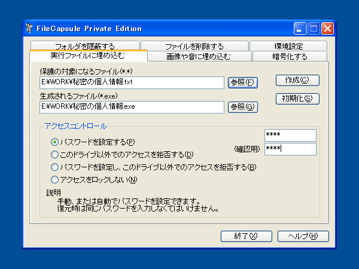
Task: Click the (確認用) label text
Action: (x=247, y=149)
